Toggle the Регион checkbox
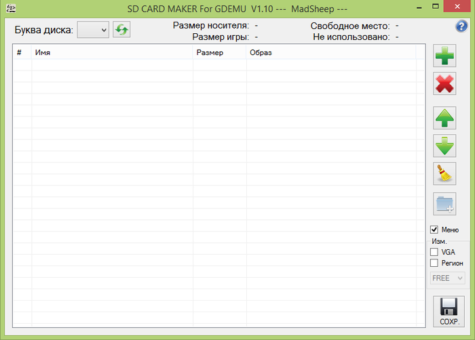475x340 pixels. 434,263
